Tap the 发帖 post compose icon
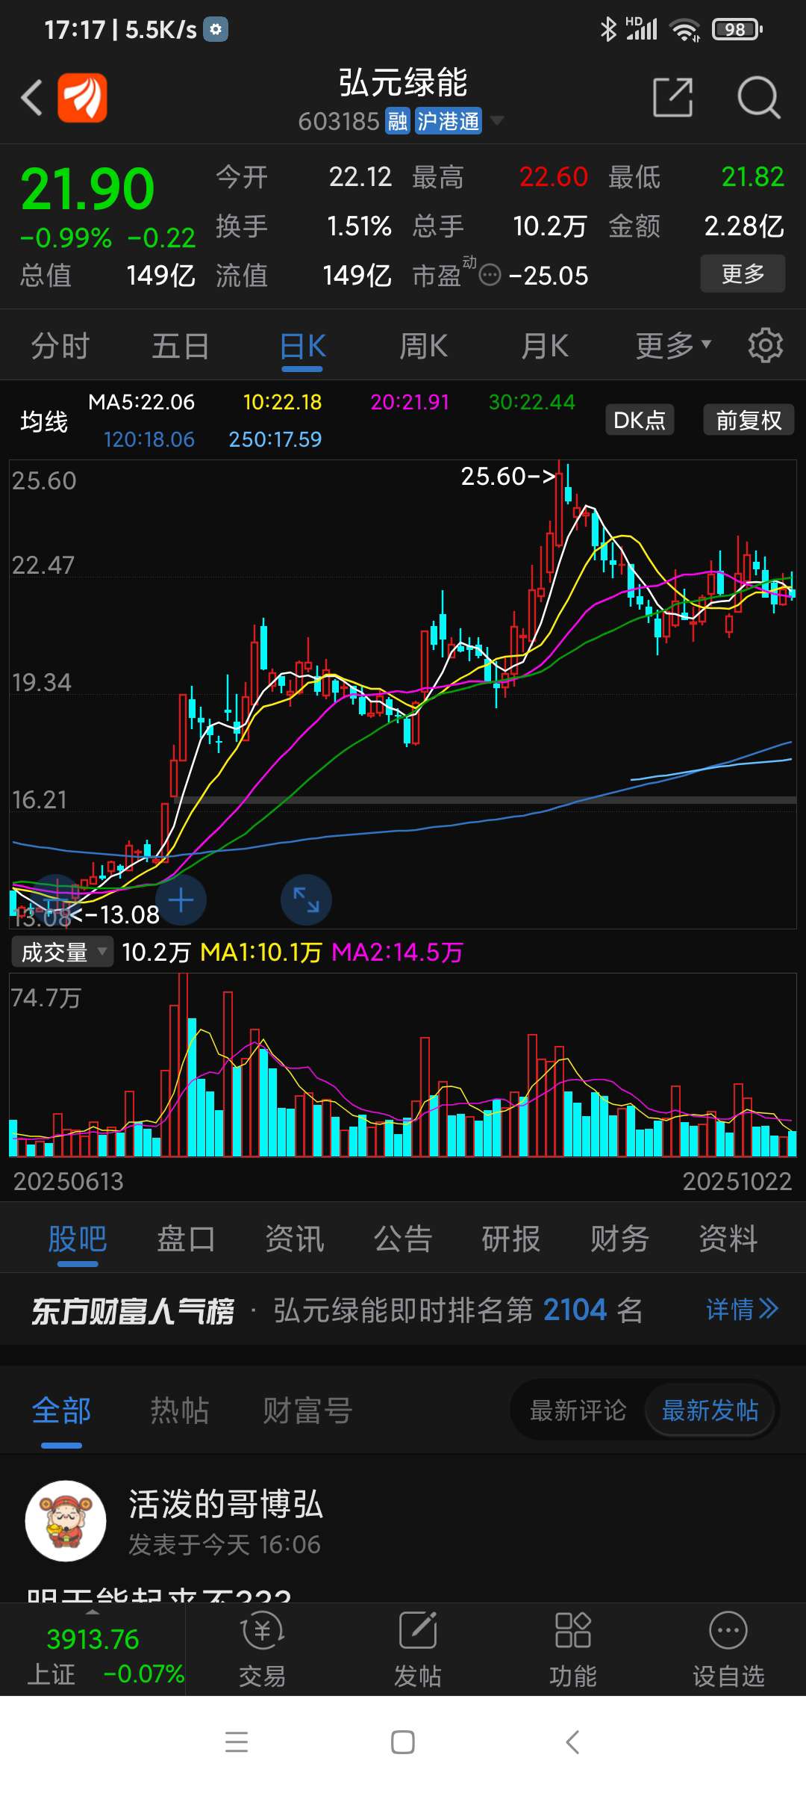Image resolution: width=806 pixels, height=1793 pixels. (418, 1630)
